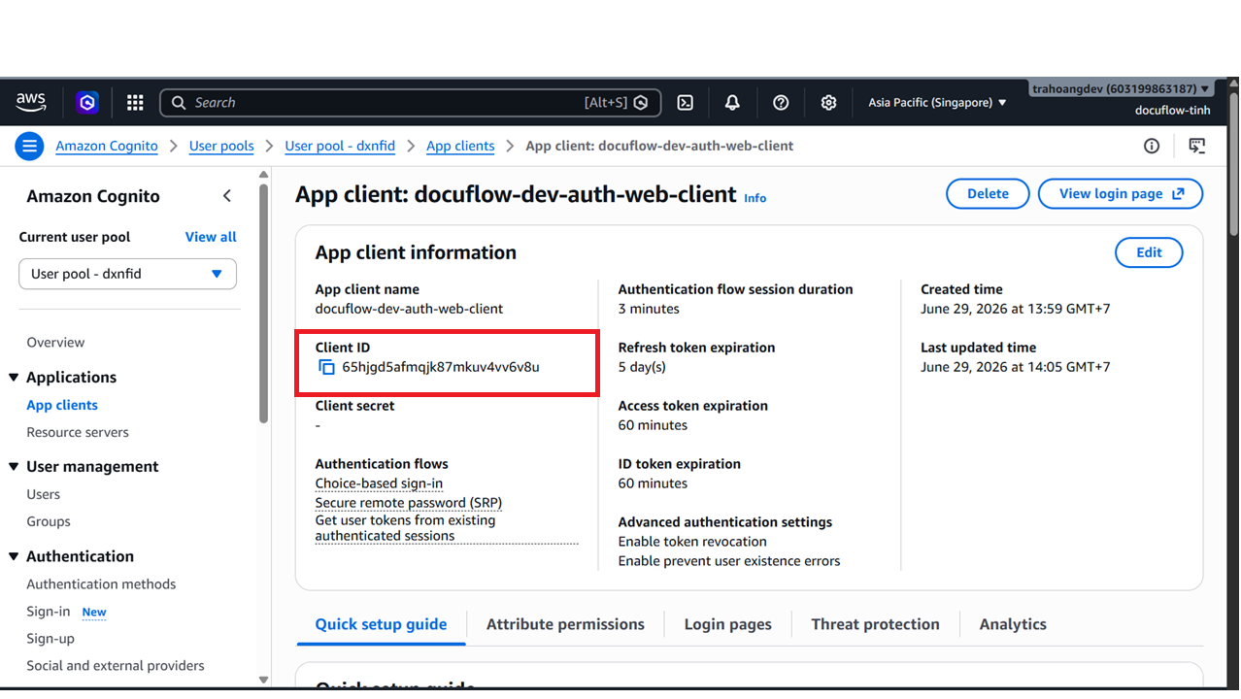Click the Choice-based sign-in flow

tap(379, 483)
